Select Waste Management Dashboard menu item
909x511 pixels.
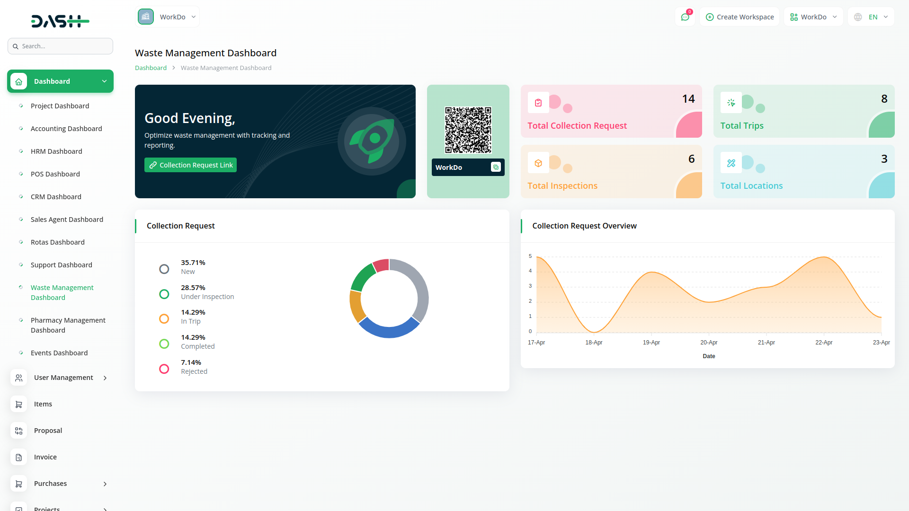62,292
